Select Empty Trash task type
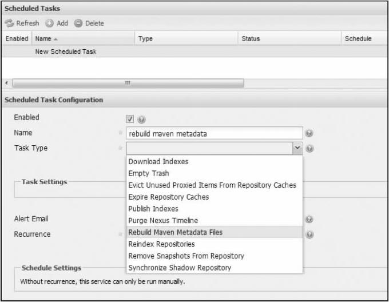Viewport: 389px width, 302px height. click(149, 173)
